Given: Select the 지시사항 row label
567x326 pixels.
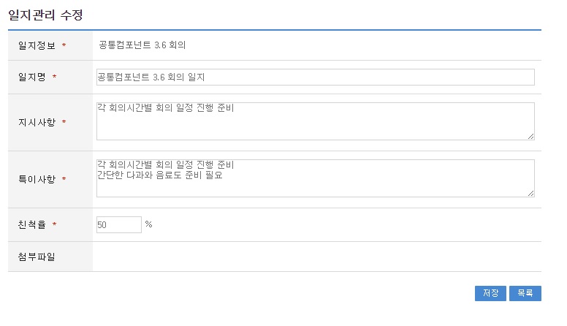Looking at the screenshot, I should click(x=37, y=122).
